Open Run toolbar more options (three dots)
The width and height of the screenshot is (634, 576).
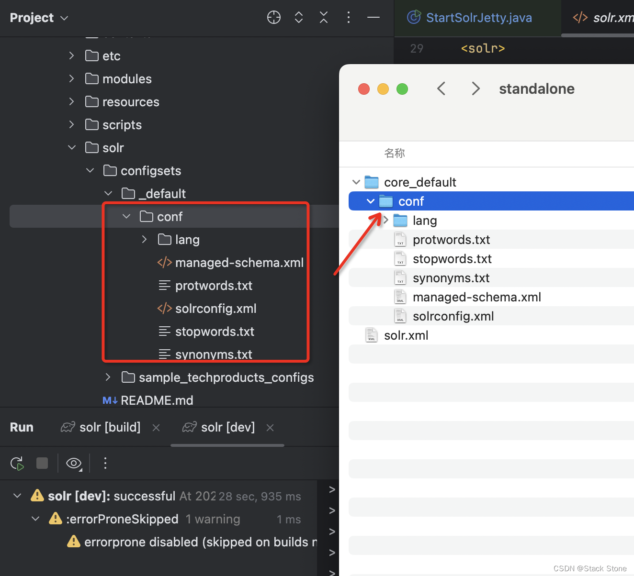click(x=105, y=463)
